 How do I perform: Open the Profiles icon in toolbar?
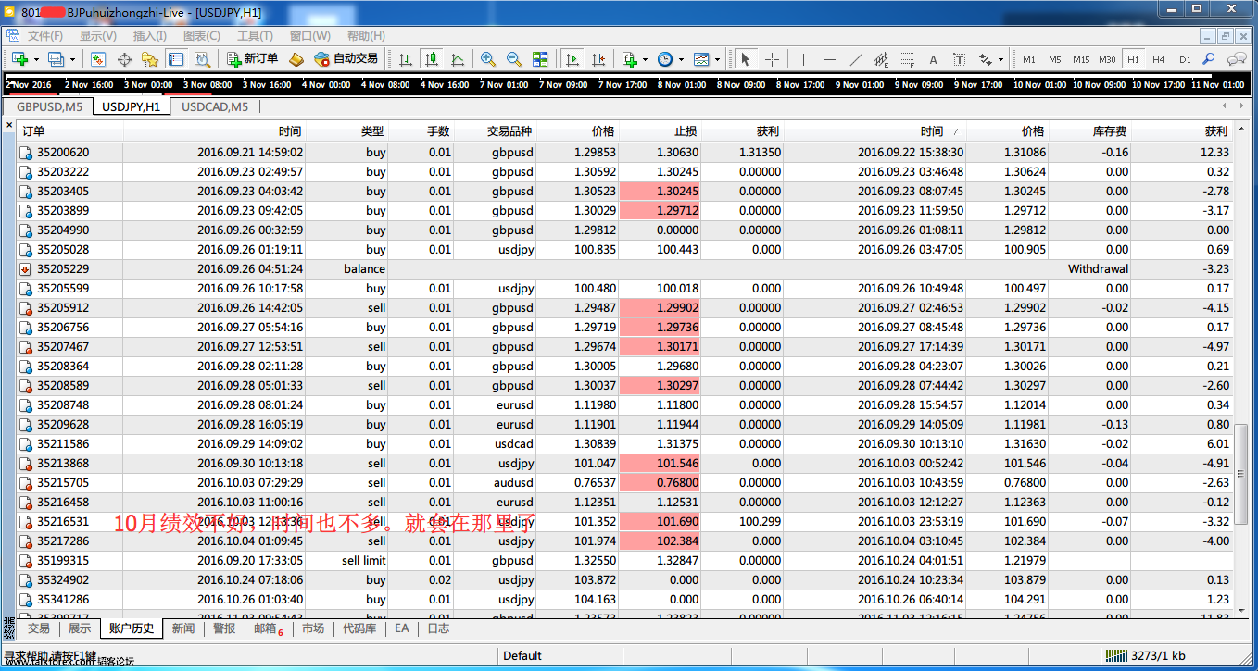(56, 59)
